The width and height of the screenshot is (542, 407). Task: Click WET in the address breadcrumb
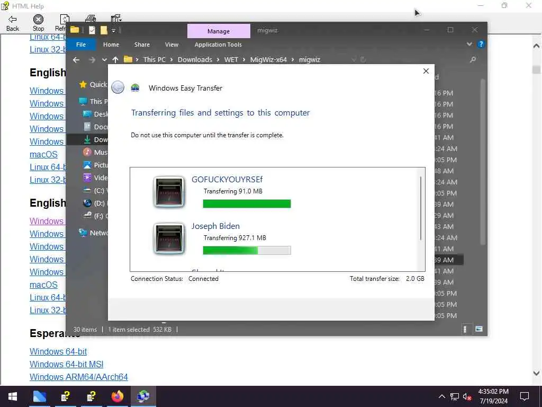[231, 59]
